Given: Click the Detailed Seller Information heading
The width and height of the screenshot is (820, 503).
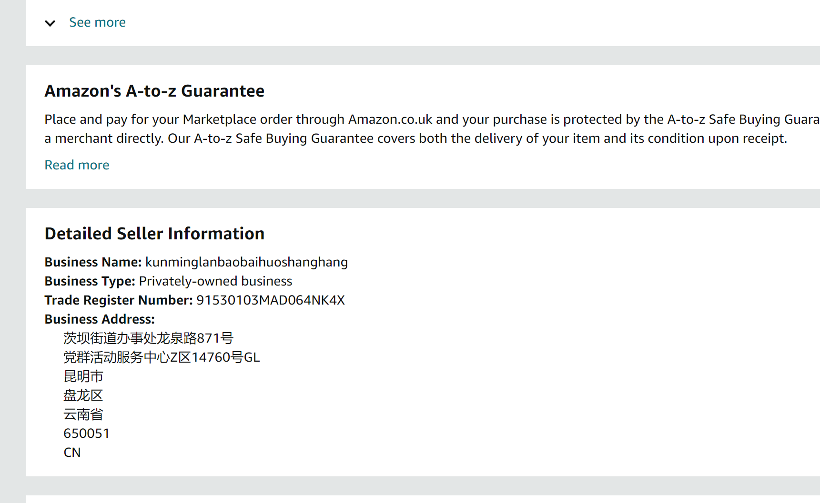Looking at the screenshot, I should [x=154, y=234].
